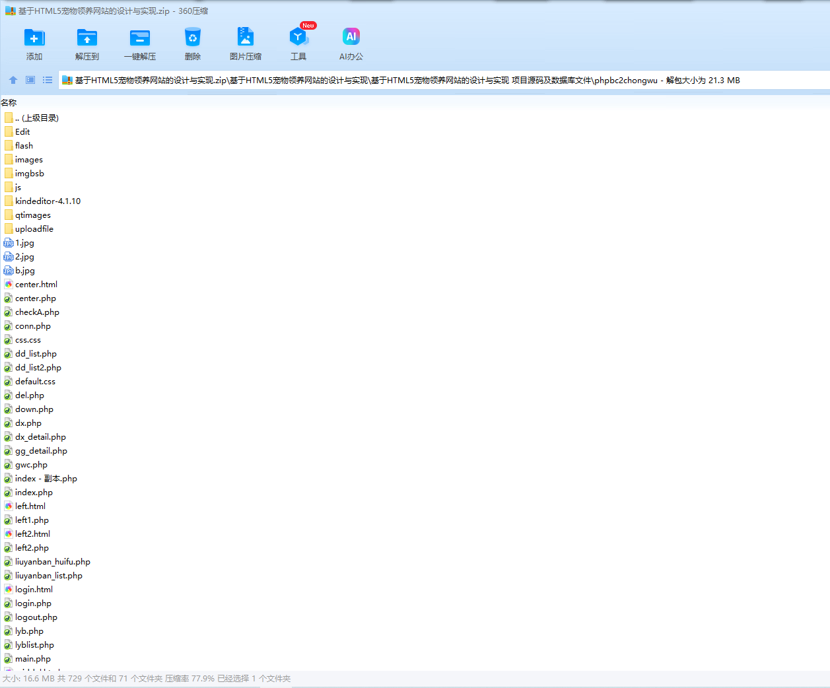
Task: Switch to list view mode button
Action: 48,80
